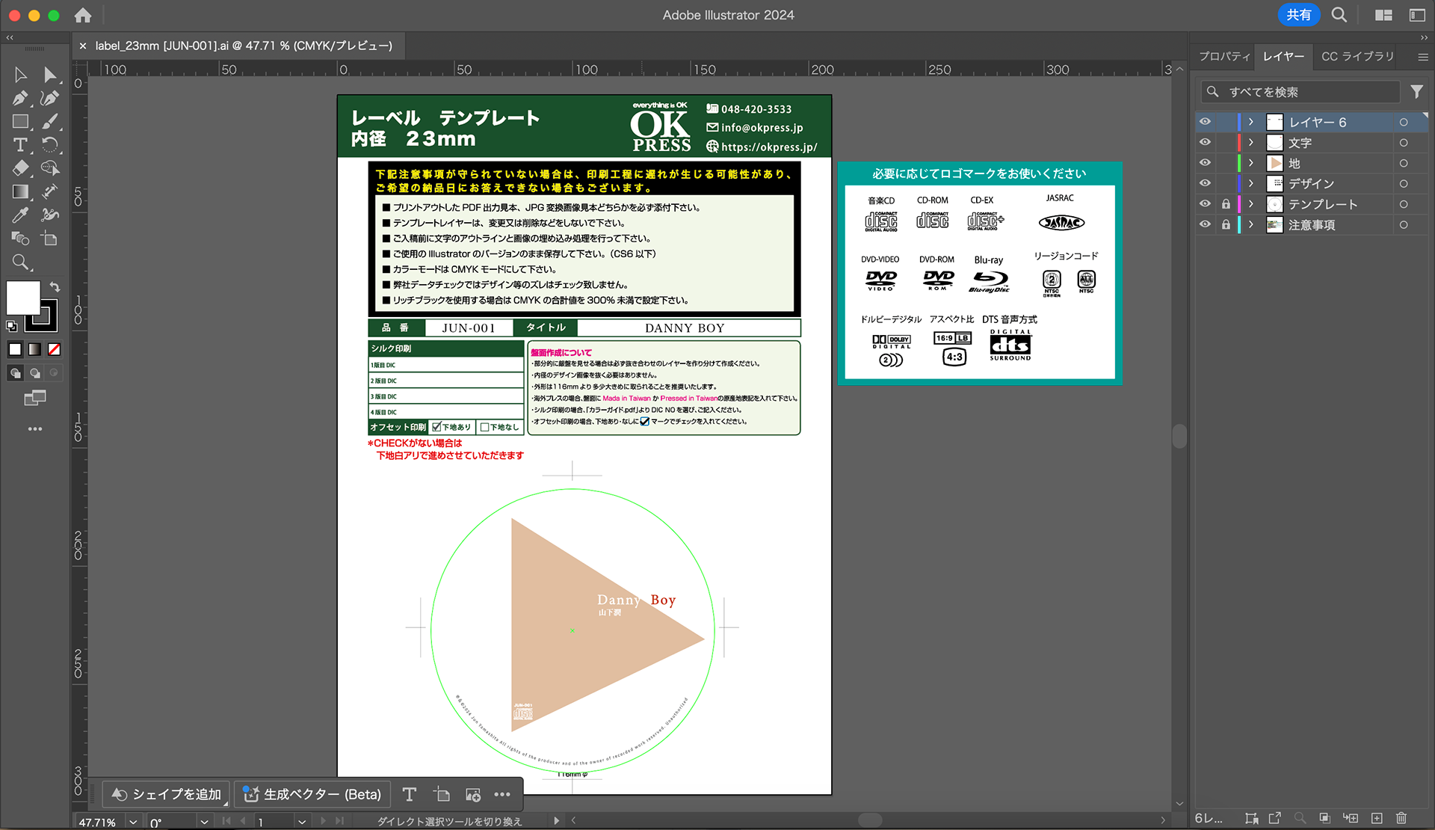The height and width of the screenshot is (830, 1435).
Task: Switch to the レイヤー tab
Action: click(x=1283, y=56)
